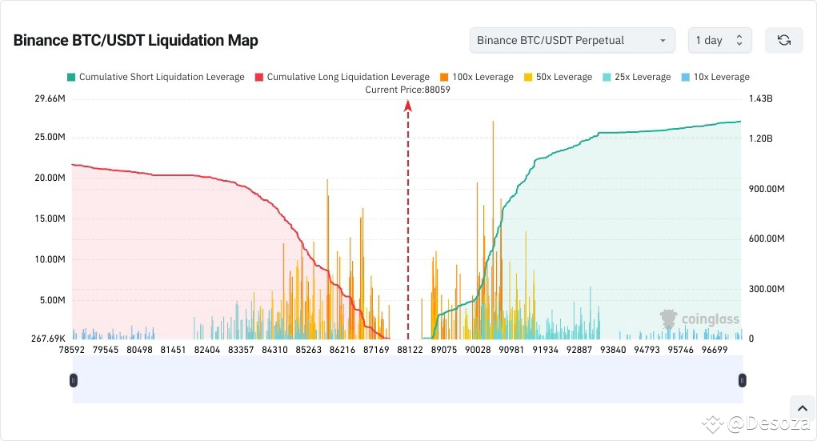The image size is (817, 441).
Task: Click the 79545 price axis label
Action: point(106,350)
